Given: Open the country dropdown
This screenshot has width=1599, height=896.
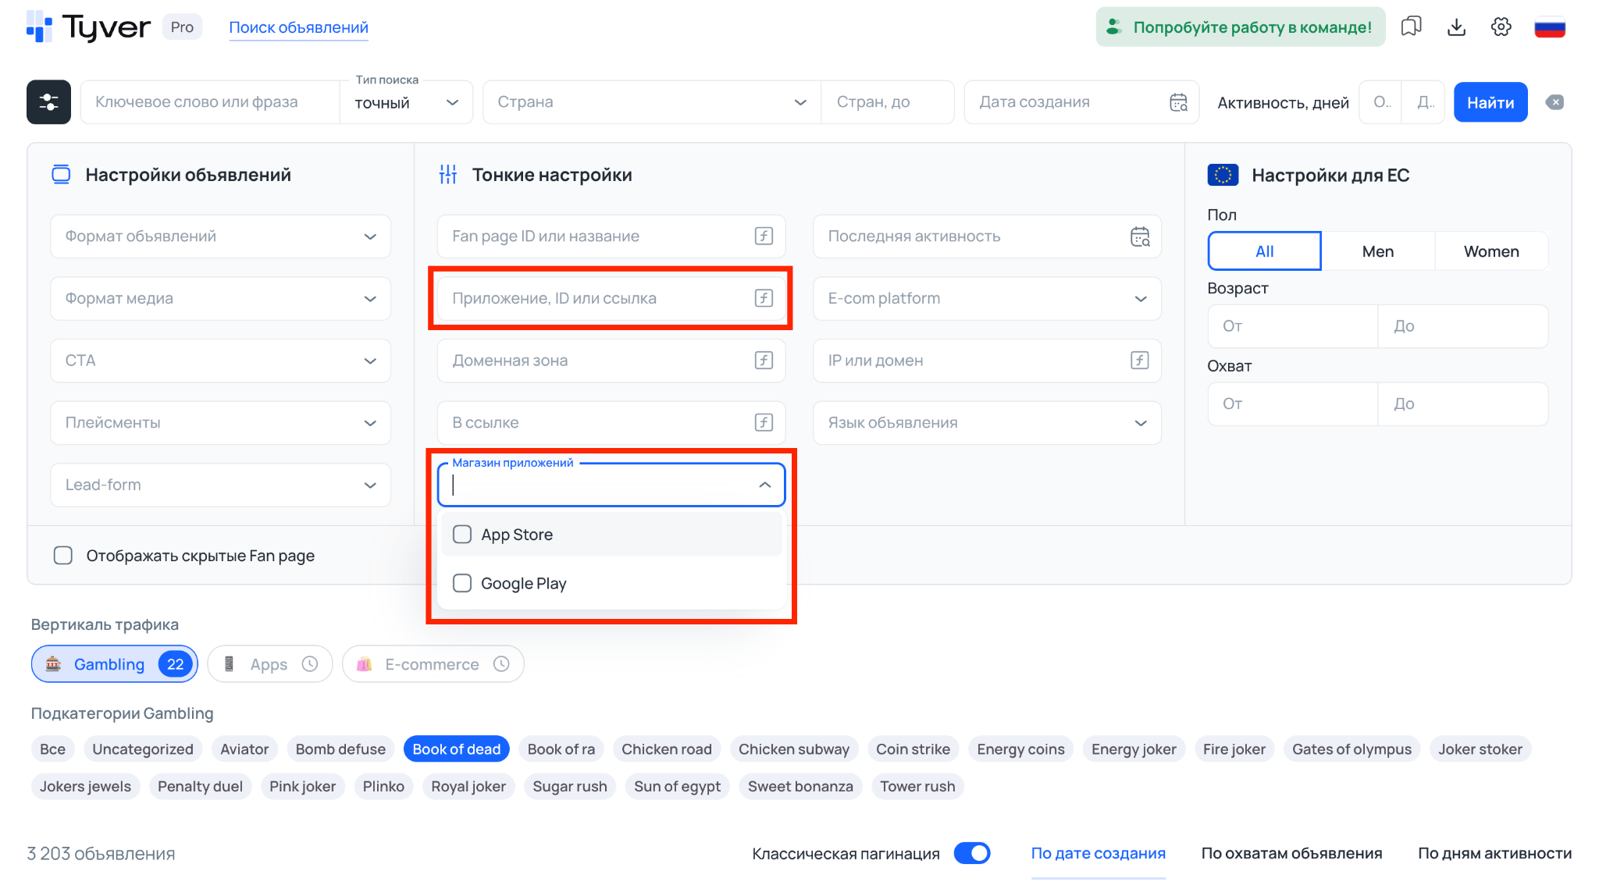Looking at the screenshot, I should [x=652, y=102].
